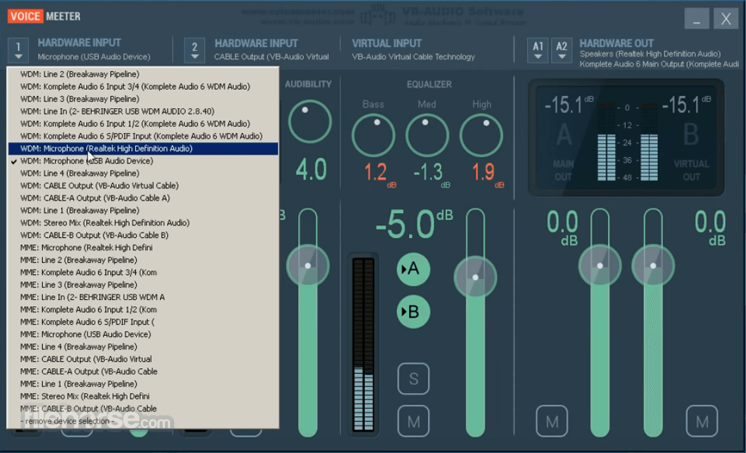Click the Virtual Out B fader knob
Screen dimensions: 746x453
(x=654, y=265)
